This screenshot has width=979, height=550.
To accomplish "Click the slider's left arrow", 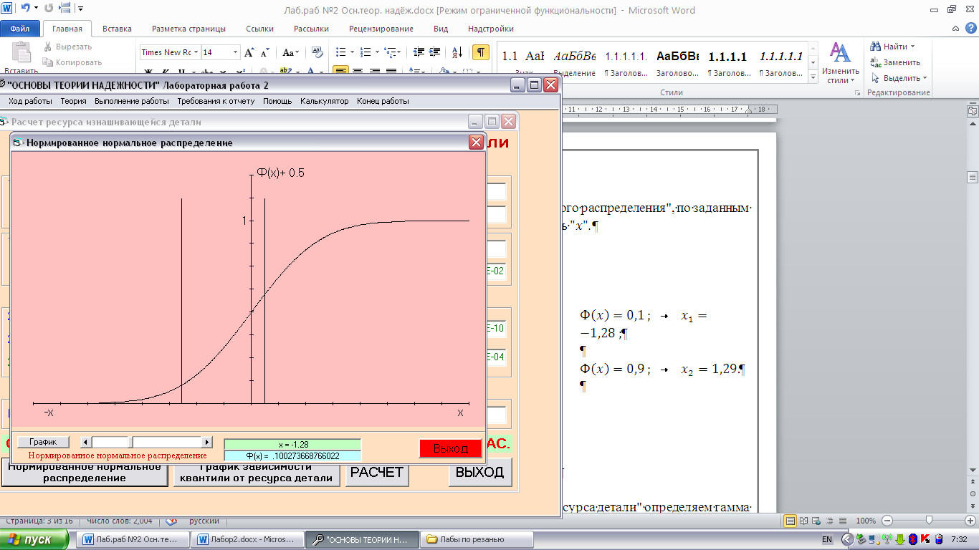I will pos(85,443).
